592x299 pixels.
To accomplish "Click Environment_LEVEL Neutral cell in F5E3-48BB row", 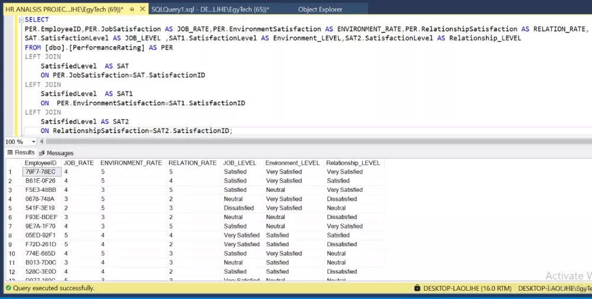I will 294,190.
